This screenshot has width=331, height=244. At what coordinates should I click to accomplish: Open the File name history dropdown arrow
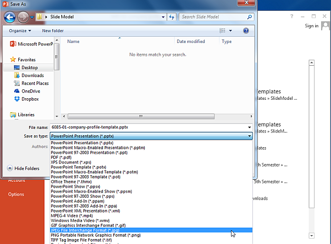pos(249,127)
